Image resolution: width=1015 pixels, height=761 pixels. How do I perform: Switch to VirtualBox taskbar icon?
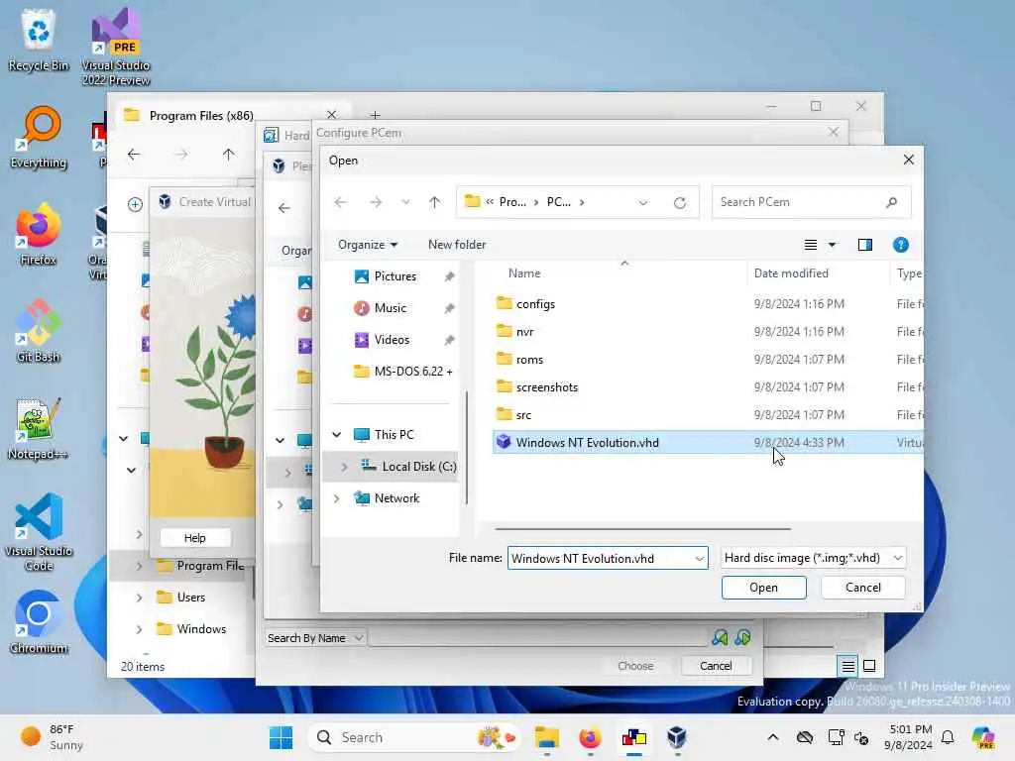[676, 737]
